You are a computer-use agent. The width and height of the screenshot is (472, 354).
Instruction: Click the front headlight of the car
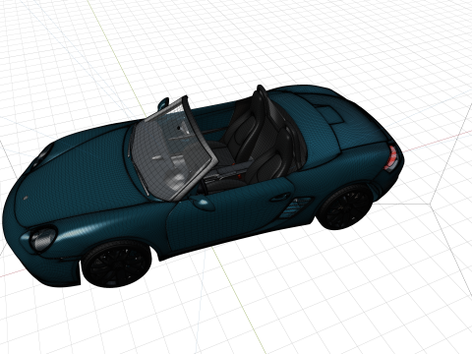42,239
